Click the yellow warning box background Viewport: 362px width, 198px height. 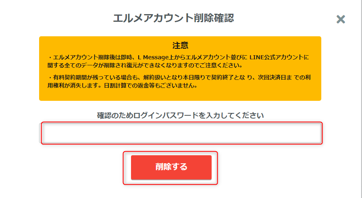180,95
